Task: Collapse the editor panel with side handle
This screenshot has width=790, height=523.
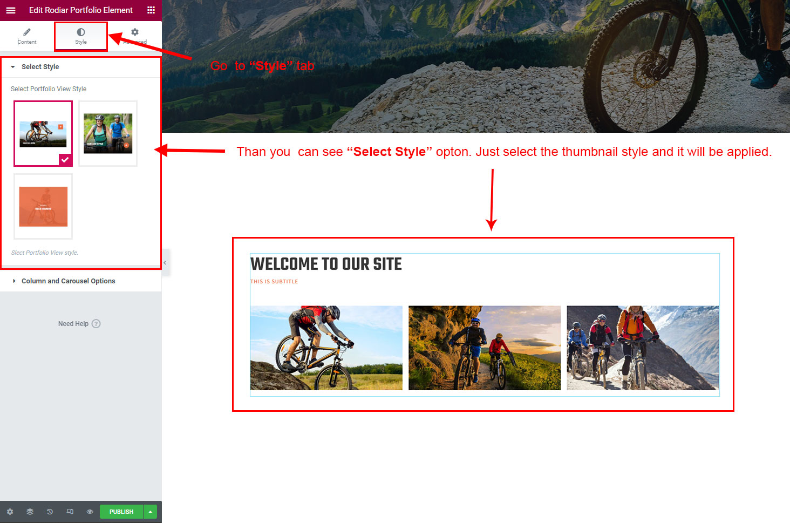Action: 165,262
